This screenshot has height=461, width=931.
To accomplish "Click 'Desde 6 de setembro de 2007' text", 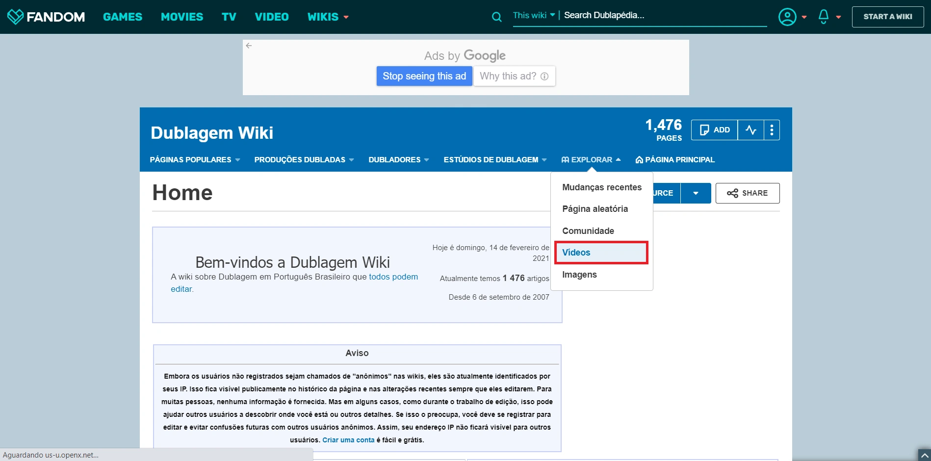I will click(x=499, y=297).
